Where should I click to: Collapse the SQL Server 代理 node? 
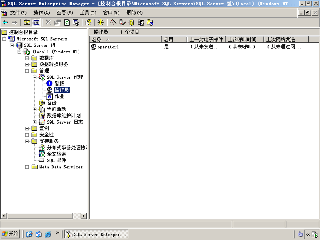(x=35, y=77)
